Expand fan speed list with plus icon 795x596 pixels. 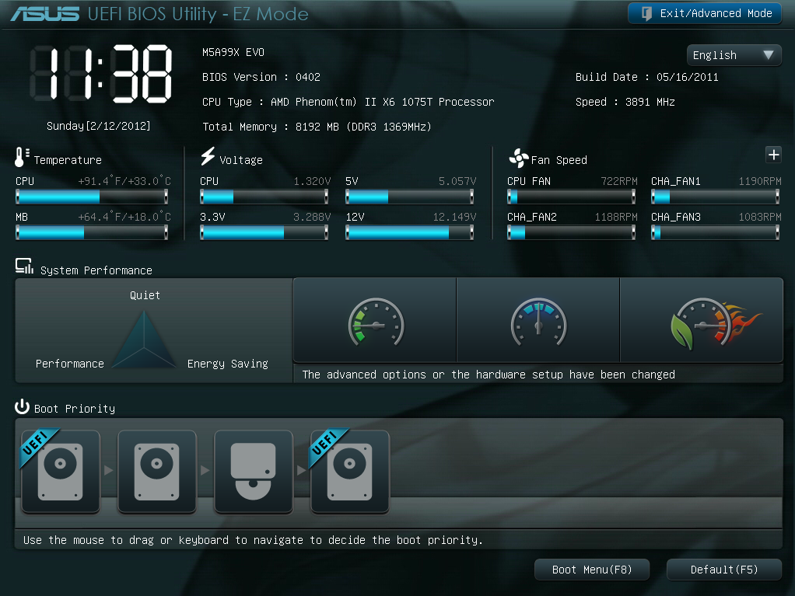pyautogui.click(x=773, y=155)
